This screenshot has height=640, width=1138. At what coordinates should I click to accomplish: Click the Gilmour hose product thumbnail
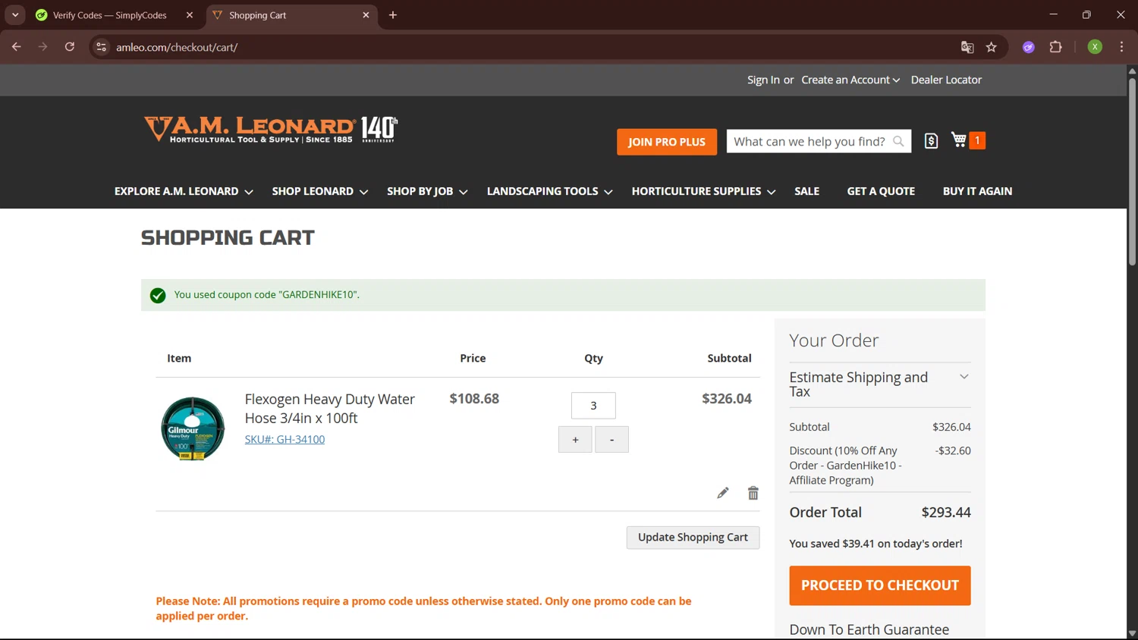pos(193,429)
